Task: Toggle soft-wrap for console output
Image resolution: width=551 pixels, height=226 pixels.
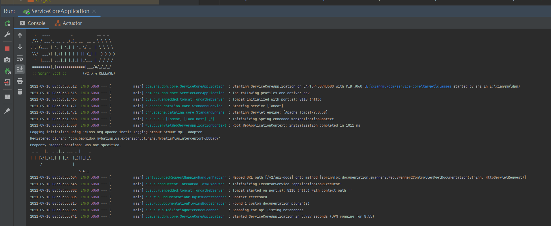Action: click(20, 58)
